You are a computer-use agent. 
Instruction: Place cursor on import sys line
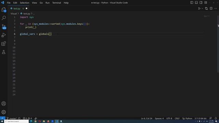(x=27, y=17)
